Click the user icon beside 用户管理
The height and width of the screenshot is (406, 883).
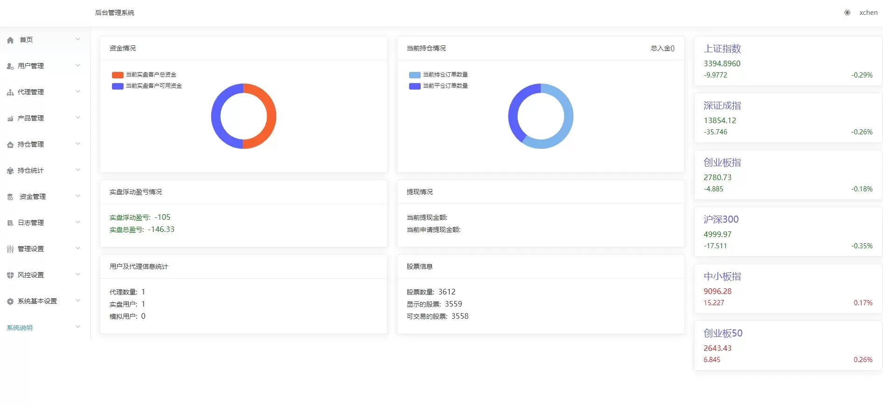pos(10,66)
